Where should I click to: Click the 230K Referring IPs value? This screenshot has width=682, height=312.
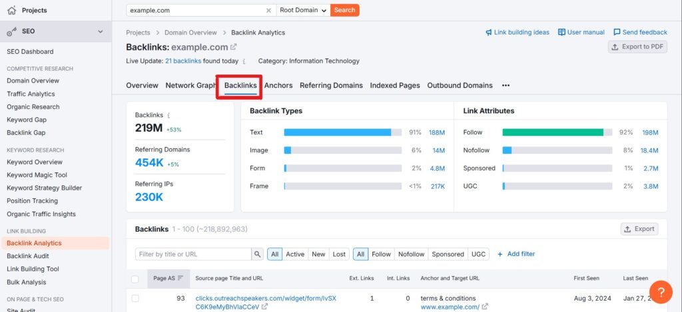click(x=149, y=198)
